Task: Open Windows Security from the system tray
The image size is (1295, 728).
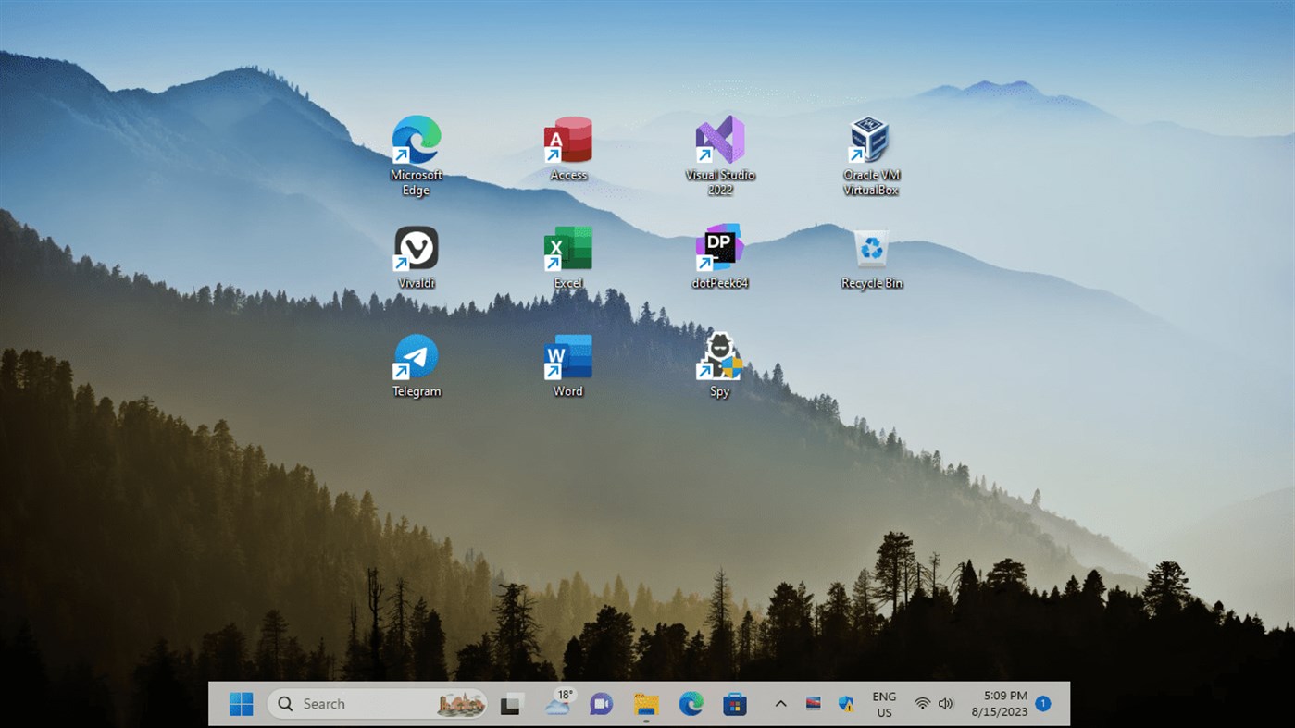Action: 847,704
